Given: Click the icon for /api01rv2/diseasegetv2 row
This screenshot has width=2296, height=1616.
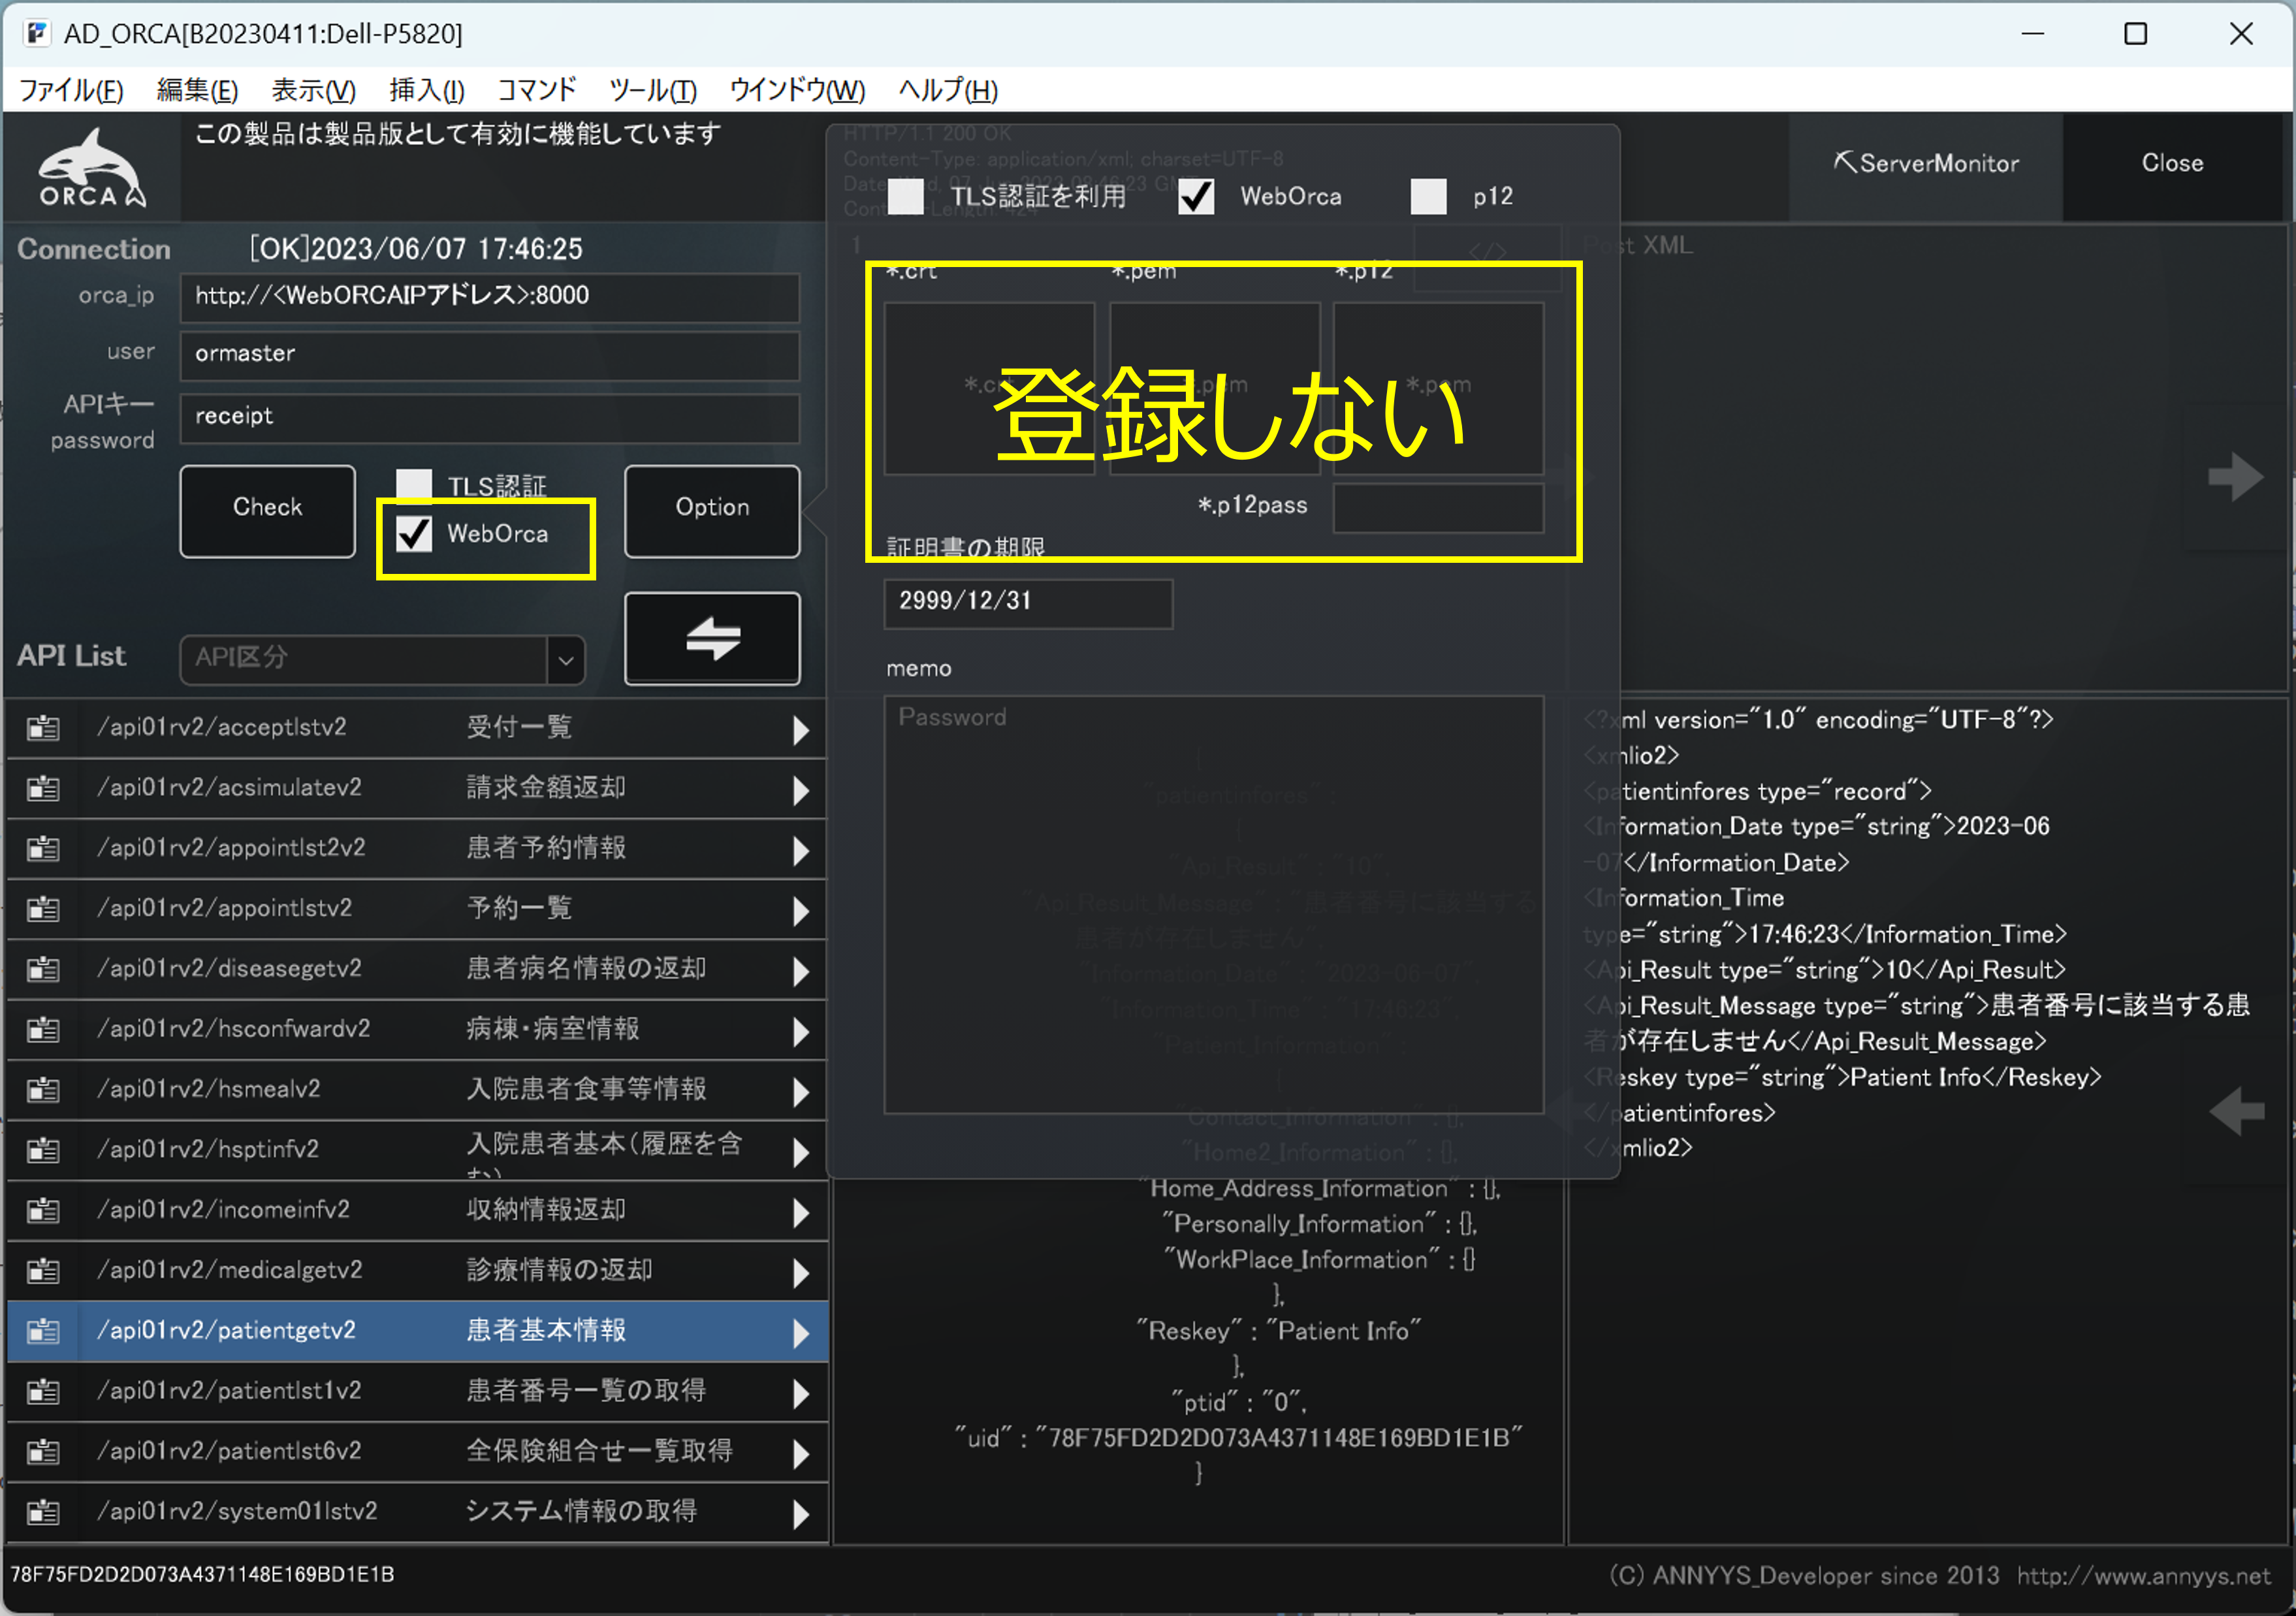Looking at the screenshot, I should tap(43, 969).
